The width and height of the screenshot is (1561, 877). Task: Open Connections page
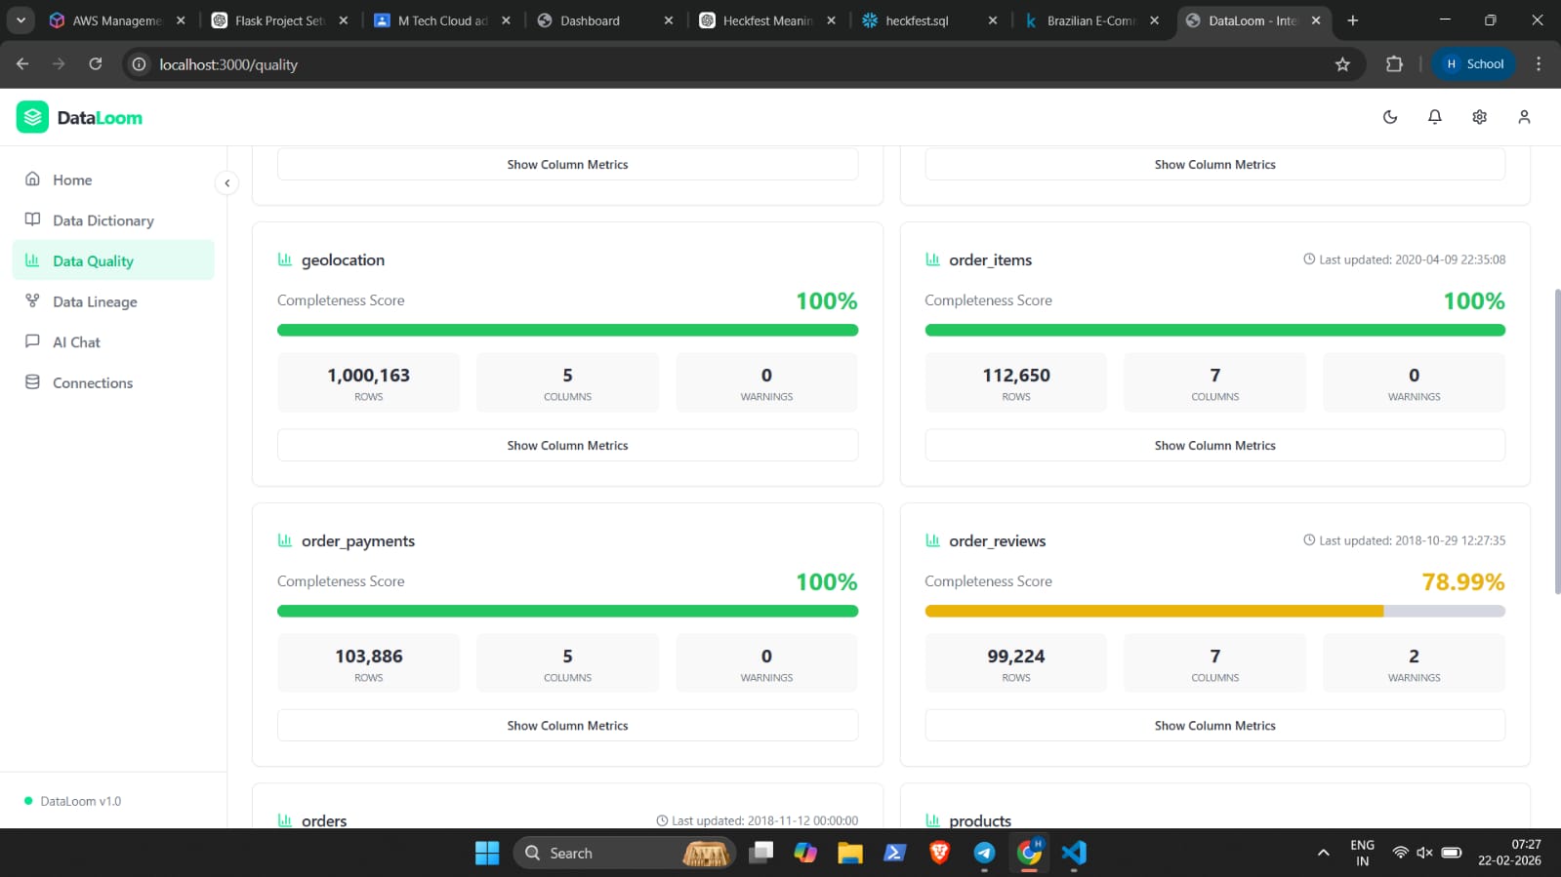113,382
